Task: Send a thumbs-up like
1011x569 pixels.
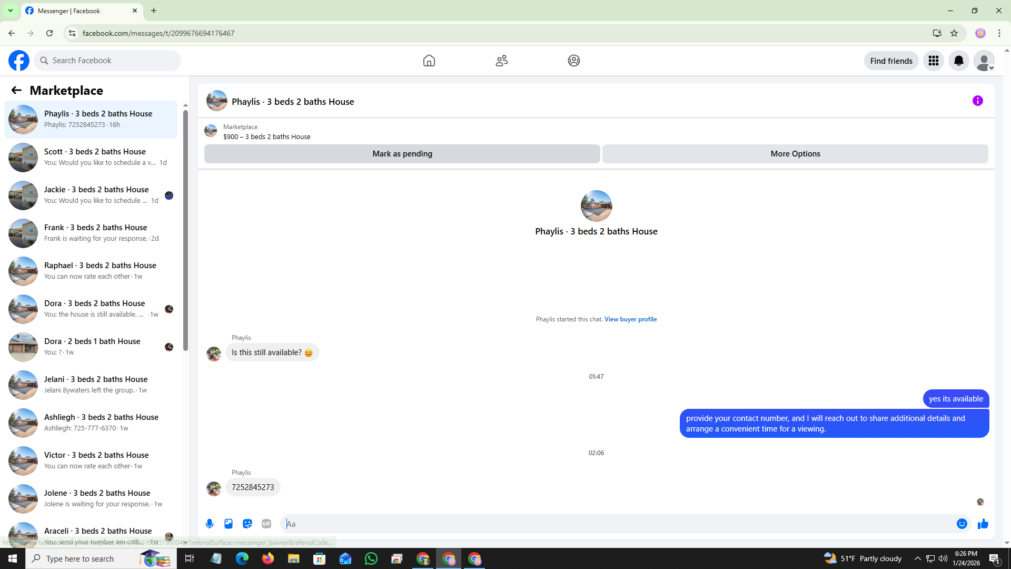Action: 983,524
